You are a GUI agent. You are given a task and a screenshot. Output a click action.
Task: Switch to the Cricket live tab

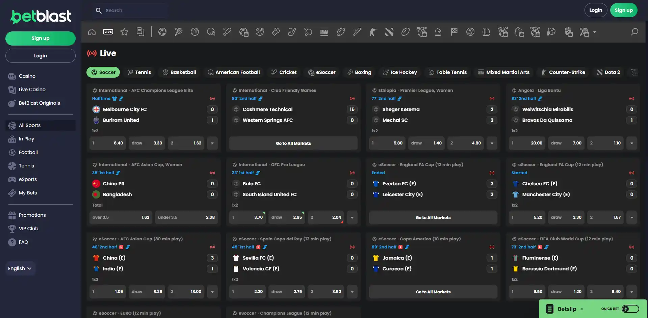(x=284, y=72)
